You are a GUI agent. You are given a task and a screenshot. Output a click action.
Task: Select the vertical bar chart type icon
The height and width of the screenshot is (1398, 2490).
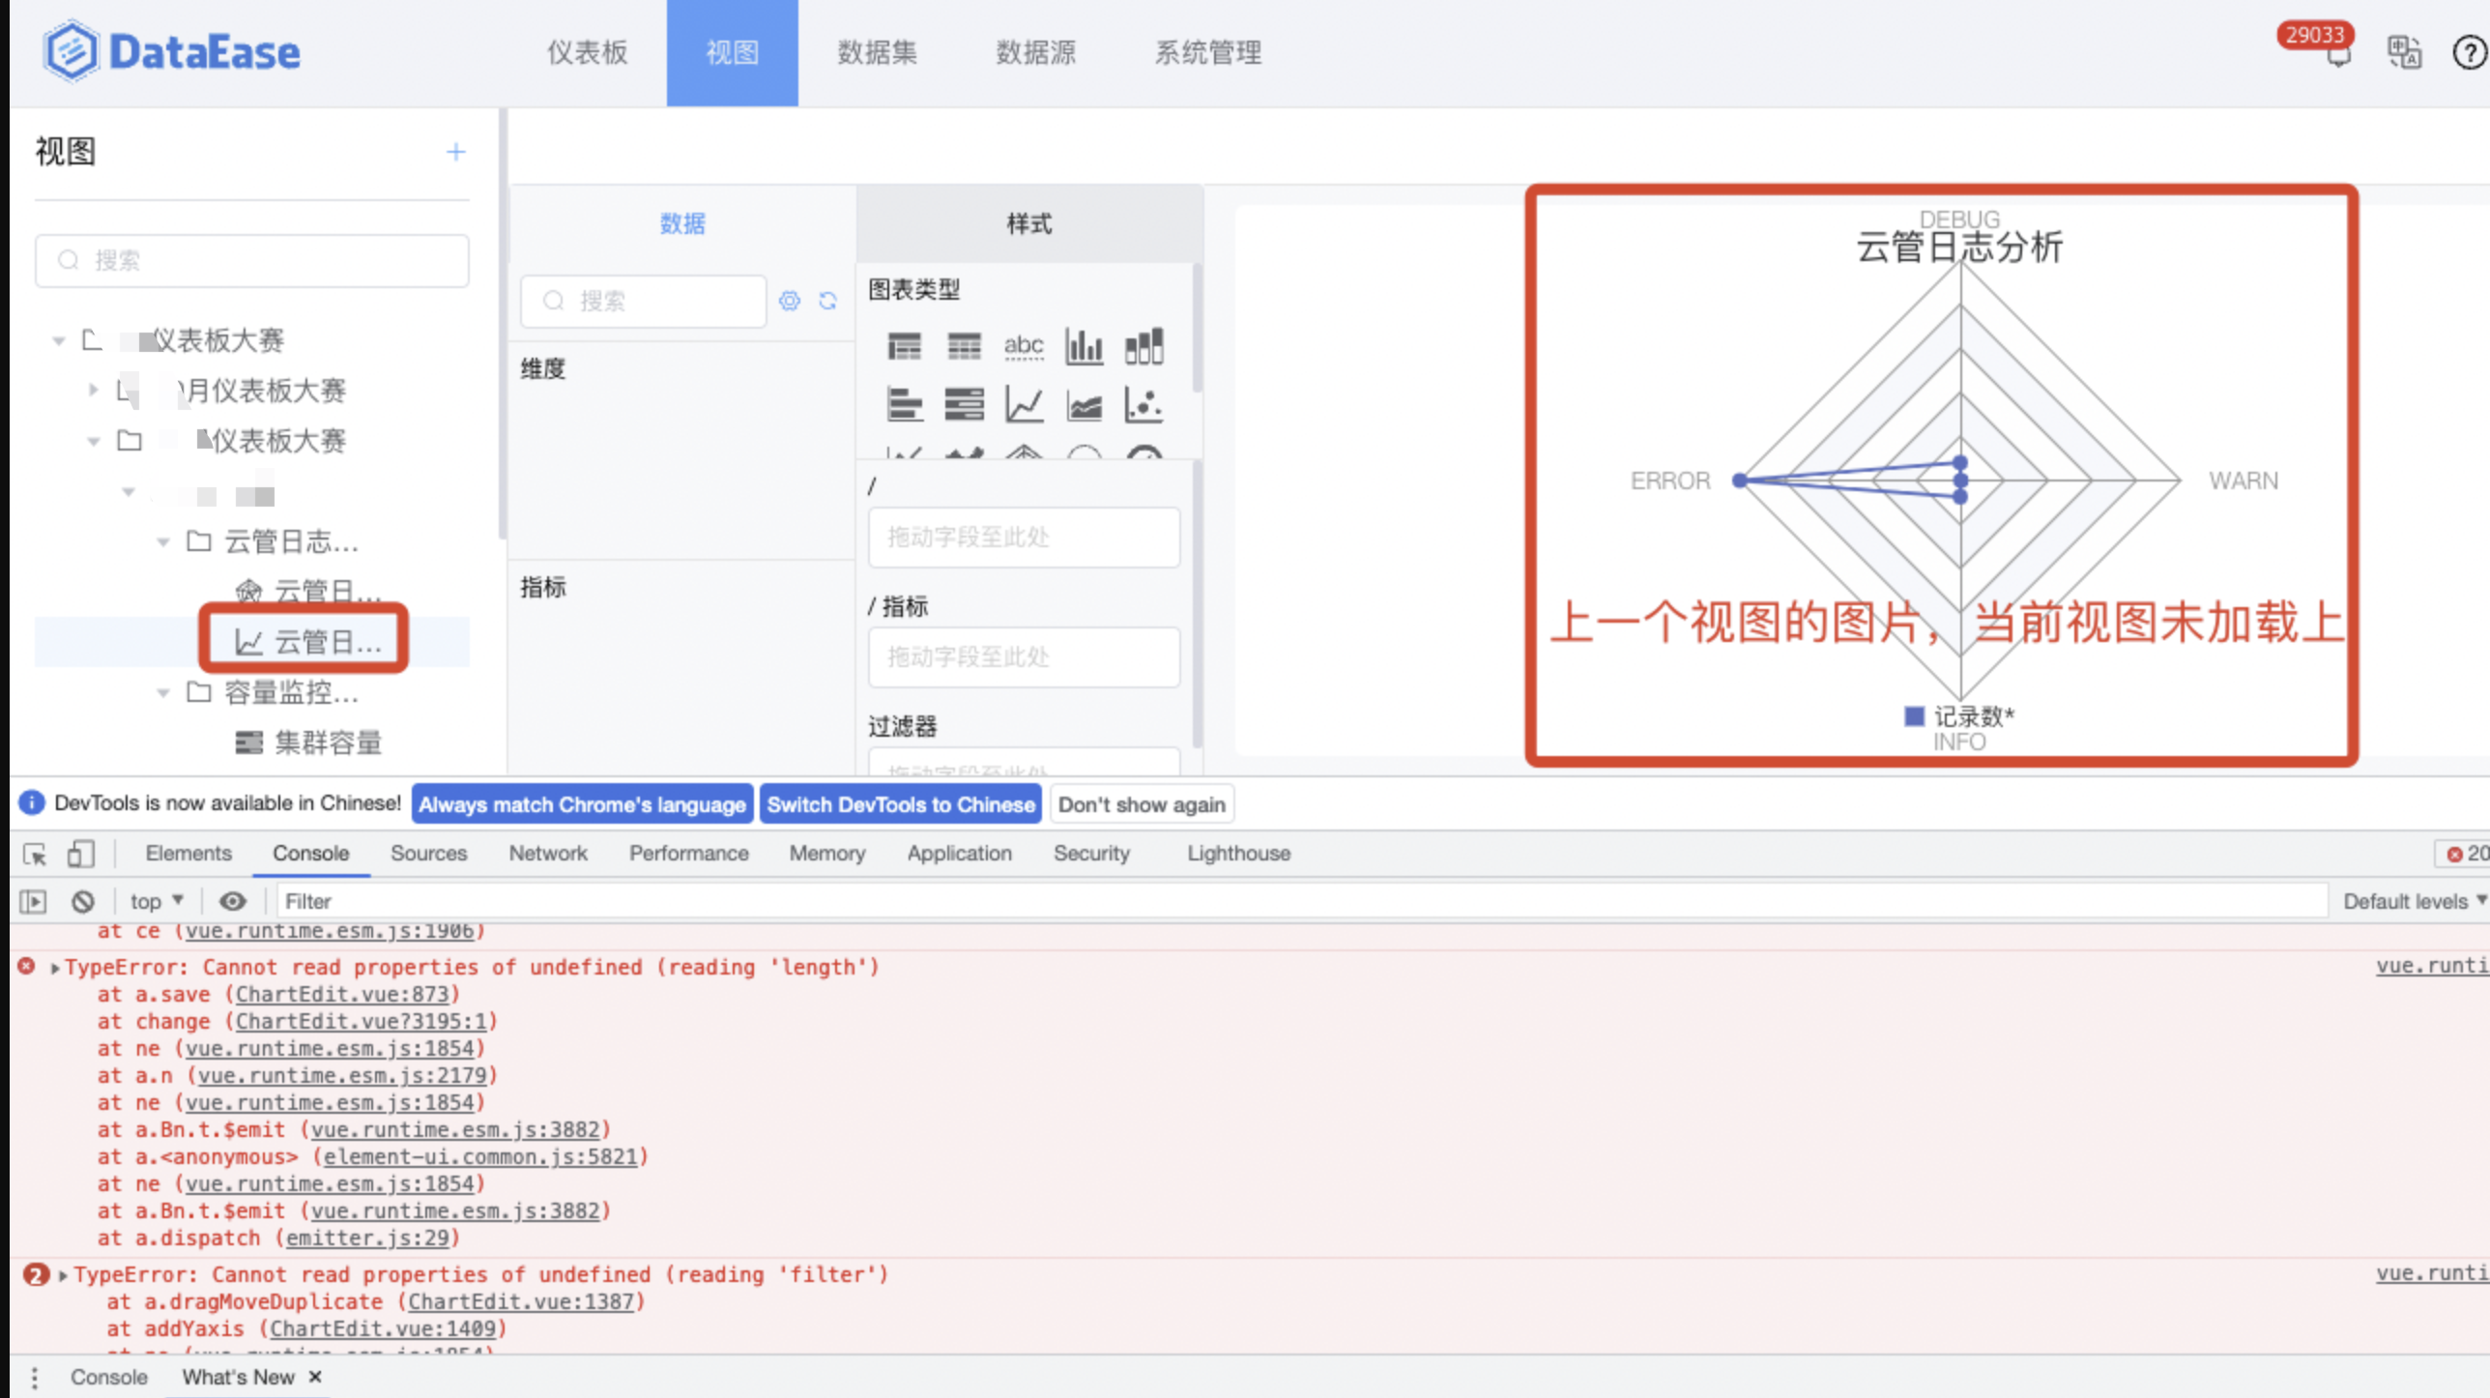pos(1084,345)
